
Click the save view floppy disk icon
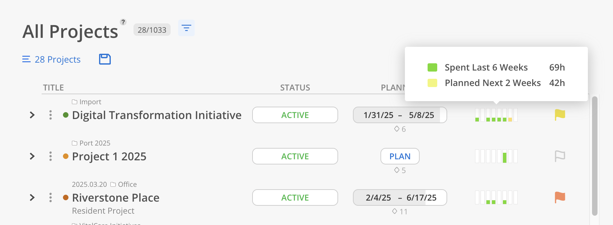click(105, 59)
